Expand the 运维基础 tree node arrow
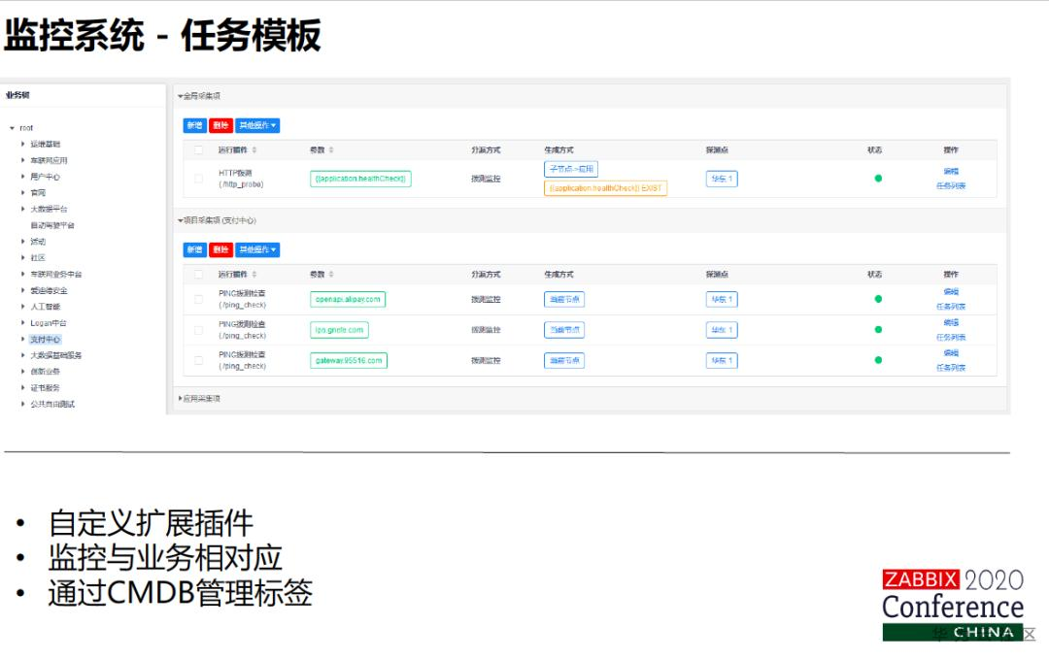 (x=22, y=144)
